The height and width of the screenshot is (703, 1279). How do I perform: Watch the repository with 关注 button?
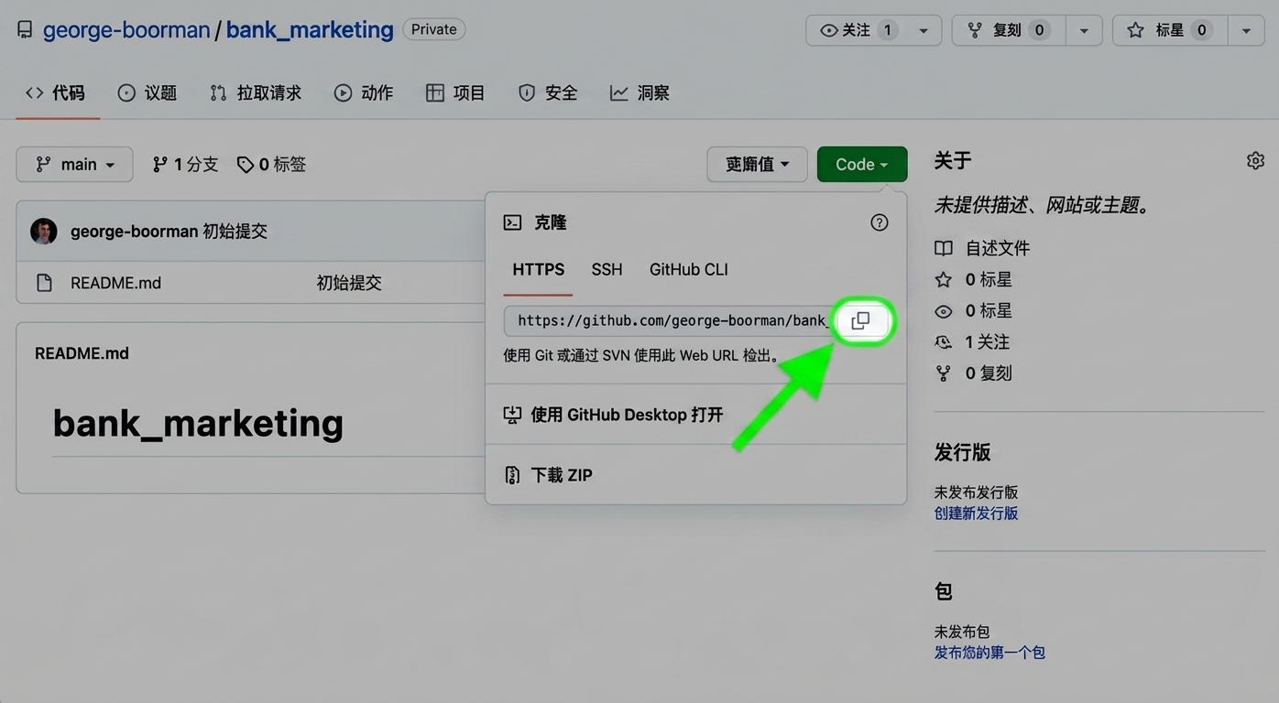click(858, 30)
